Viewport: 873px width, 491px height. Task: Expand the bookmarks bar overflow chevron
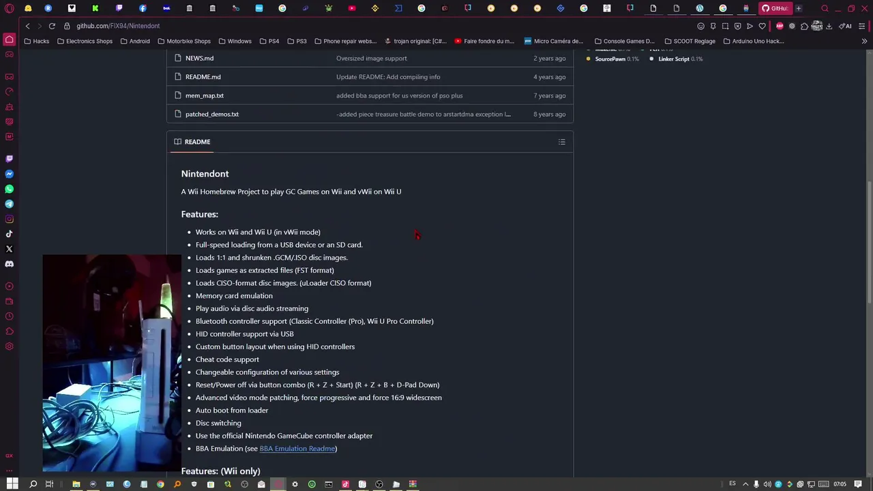click(864, 41)
